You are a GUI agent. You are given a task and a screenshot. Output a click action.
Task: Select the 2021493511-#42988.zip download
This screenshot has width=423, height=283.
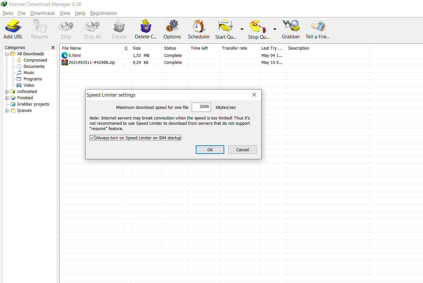(x=92, y=63)
